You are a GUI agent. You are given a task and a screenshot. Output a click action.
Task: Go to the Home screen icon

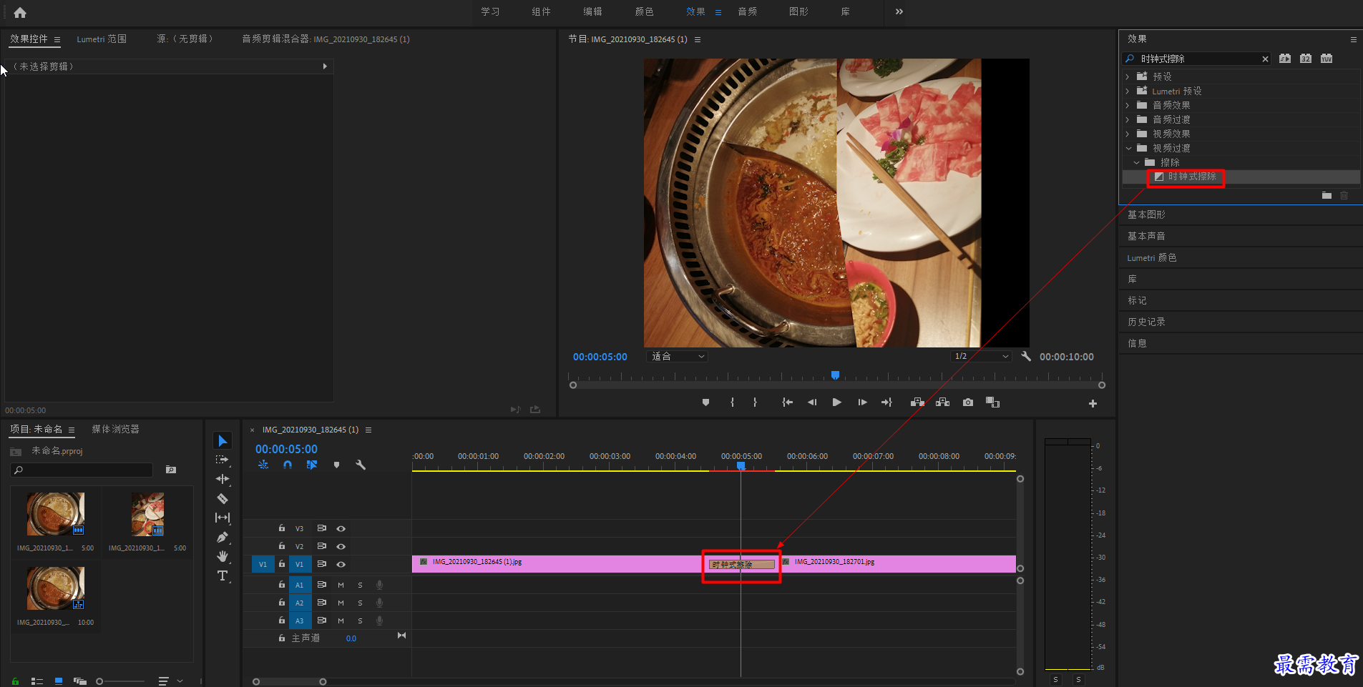pyautogui.click(x=20, y=12)
